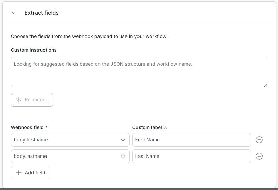Click the Add field button
Viewport: 278px width, 190px height.
[x=30, y=173]
